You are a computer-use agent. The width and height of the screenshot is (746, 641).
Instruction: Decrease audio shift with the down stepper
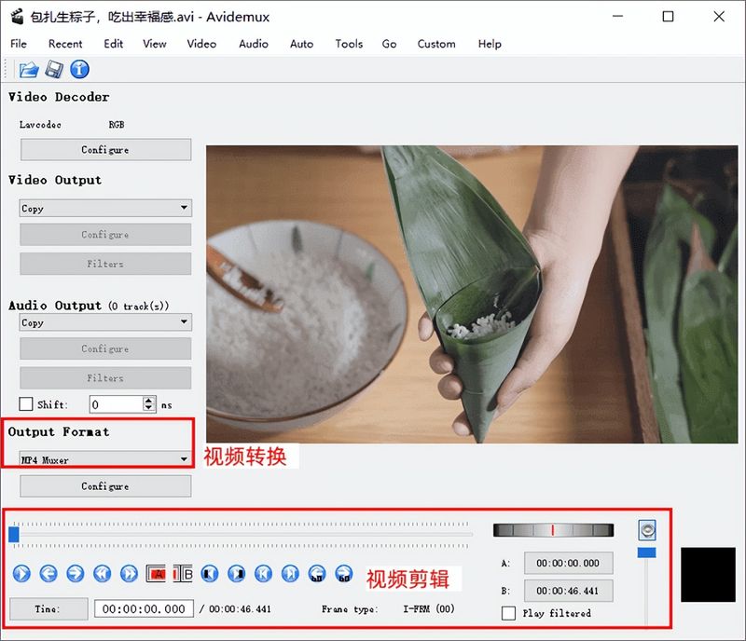(x=149, y=408)
